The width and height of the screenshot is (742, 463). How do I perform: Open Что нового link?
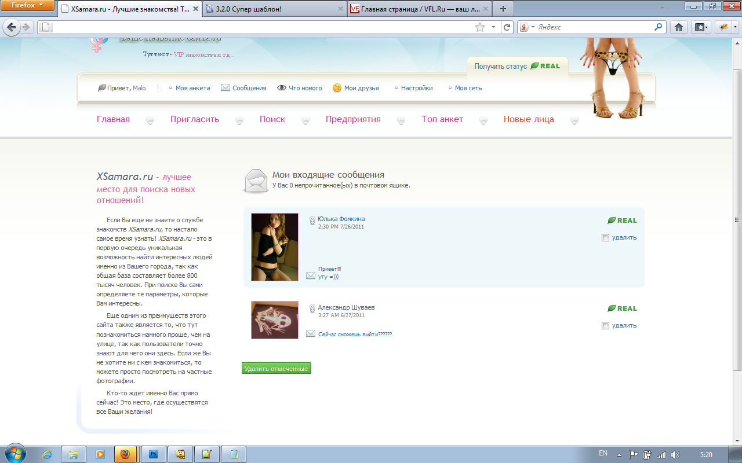(305, 88)
